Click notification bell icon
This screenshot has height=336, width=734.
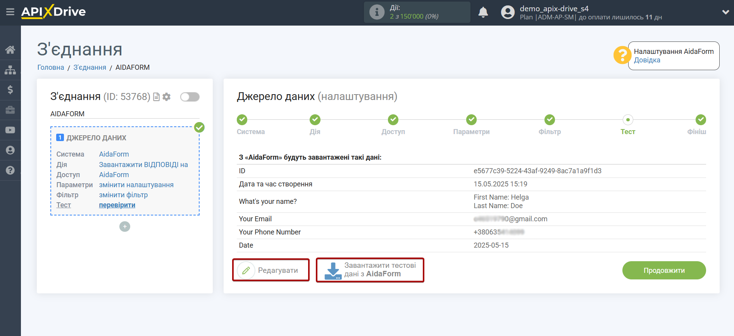(483, 12)
